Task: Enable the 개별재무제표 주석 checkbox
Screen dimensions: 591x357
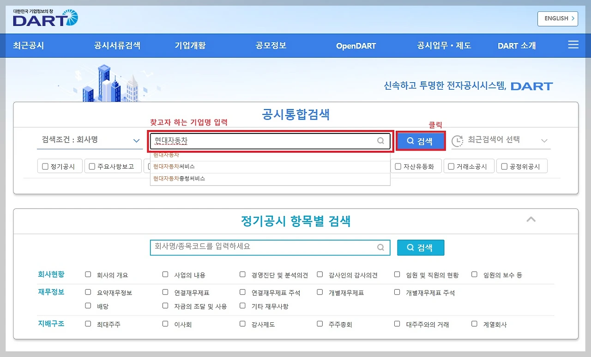Action: coord(397,292)
